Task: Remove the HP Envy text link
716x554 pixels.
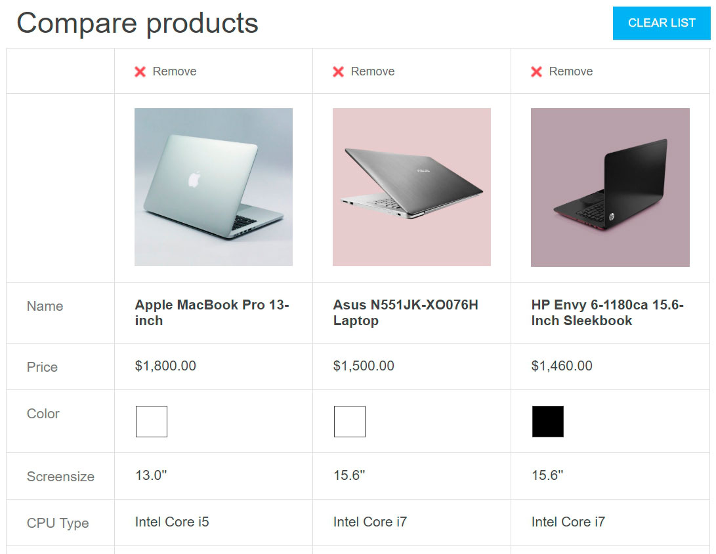Action: point(571,71)
